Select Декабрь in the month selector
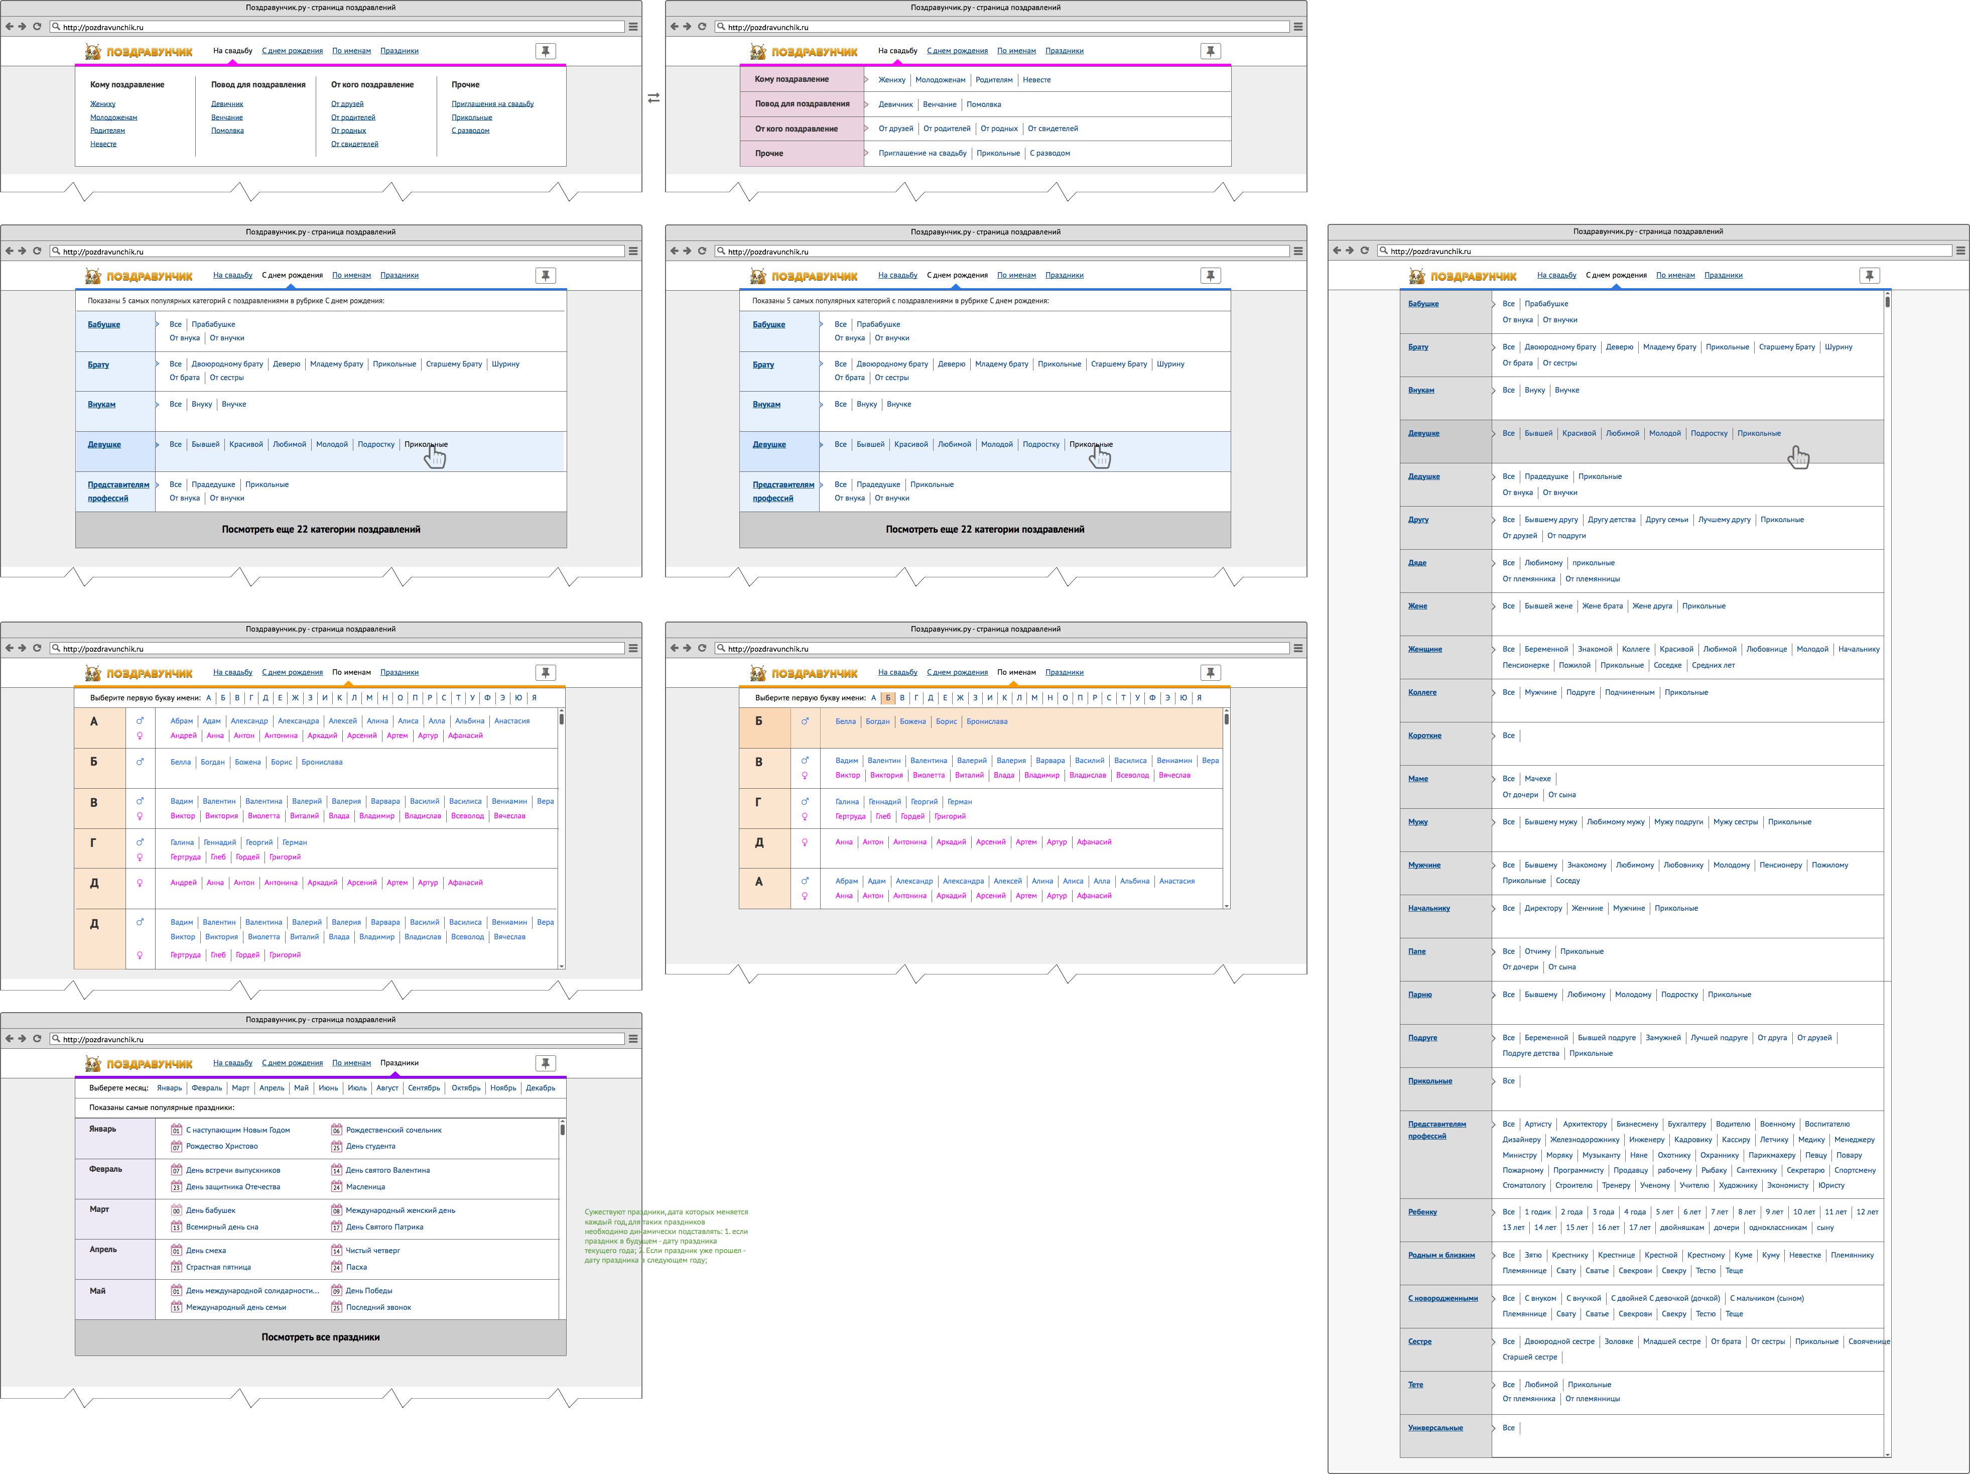 pos(540,1087)
